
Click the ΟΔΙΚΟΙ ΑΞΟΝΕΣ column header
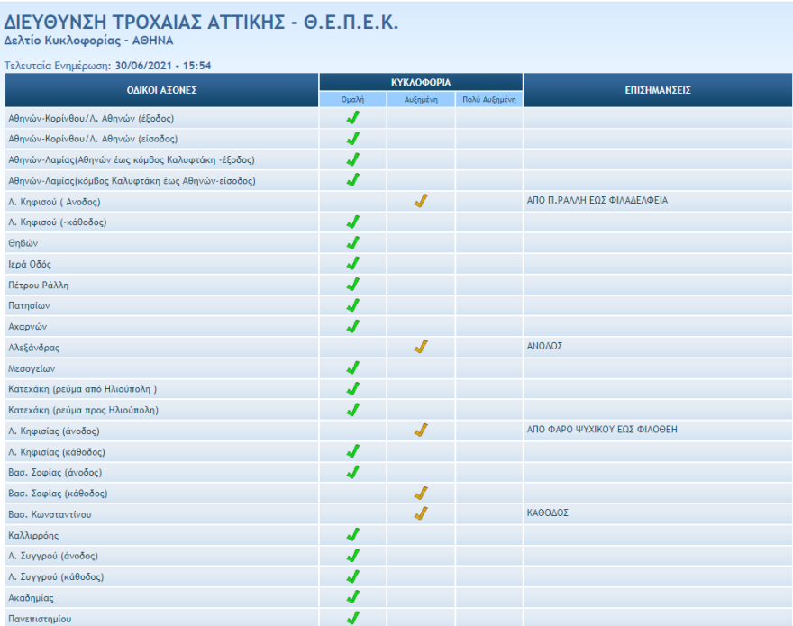(161, 90)
